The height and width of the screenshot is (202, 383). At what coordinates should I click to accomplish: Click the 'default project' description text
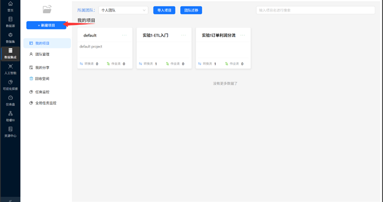point(91,46)
